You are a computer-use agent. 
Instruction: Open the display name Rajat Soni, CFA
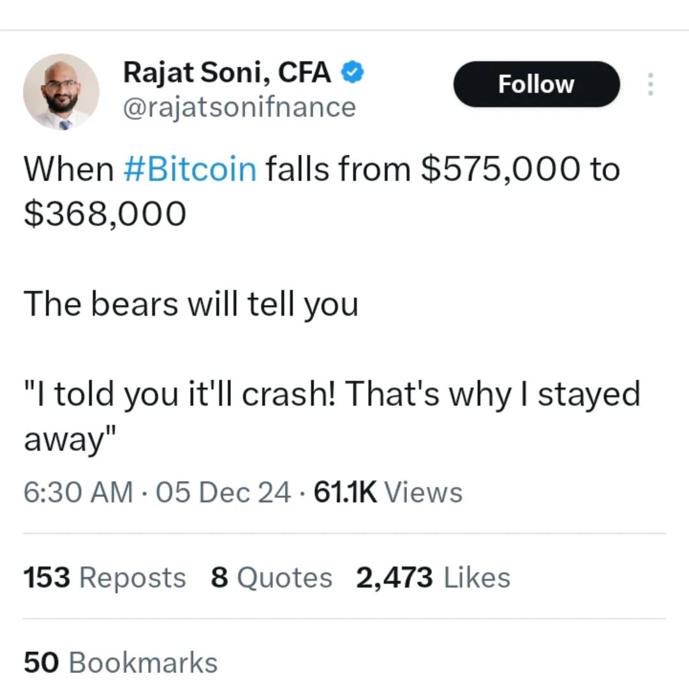point(226,73)
